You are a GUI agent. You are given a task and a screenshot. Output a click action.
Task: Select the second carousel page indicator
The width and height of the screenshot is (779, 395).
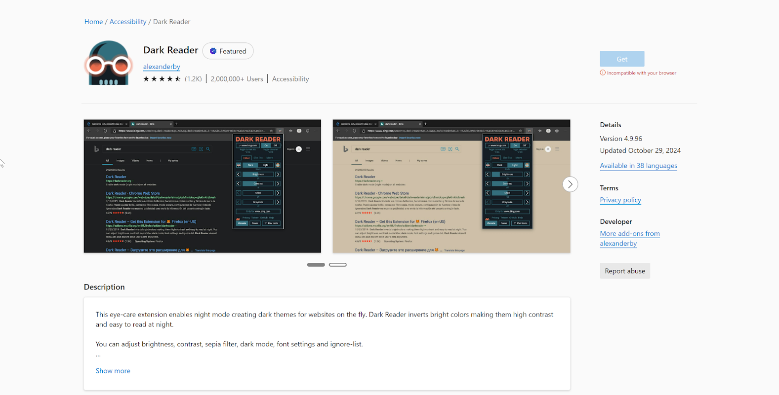338,265
